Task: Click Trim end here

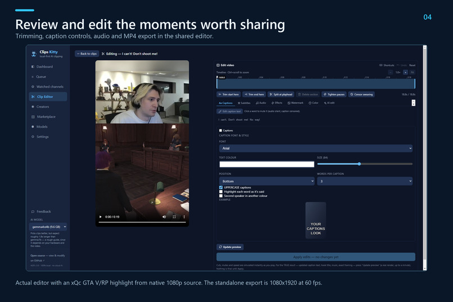Action: [x=254, y=94]
